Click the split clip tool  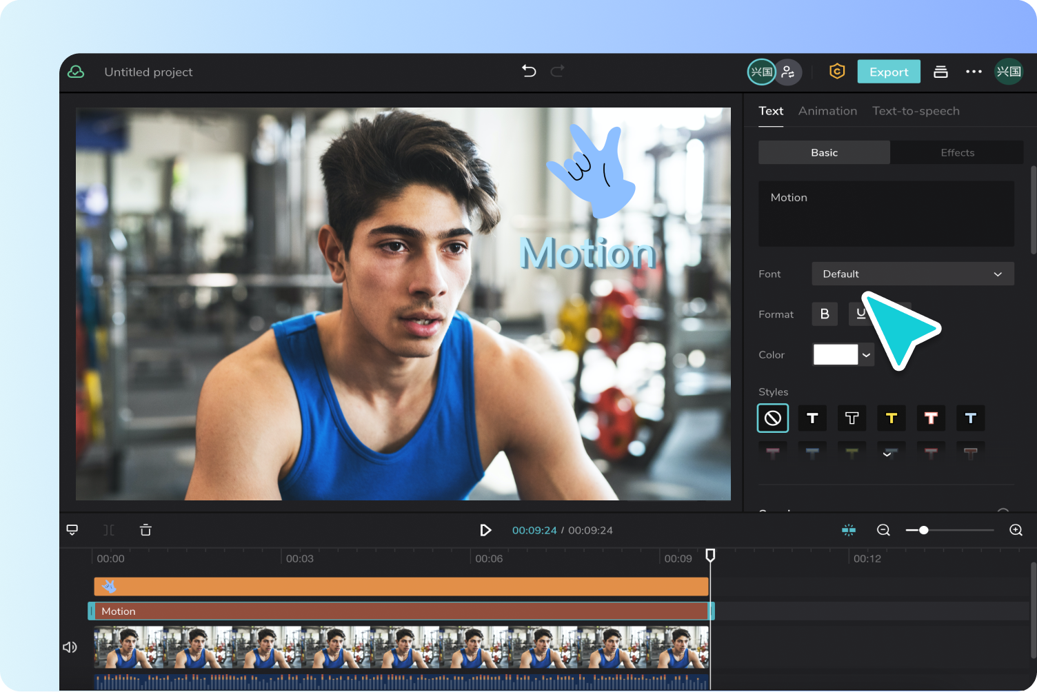coord(109,530)
